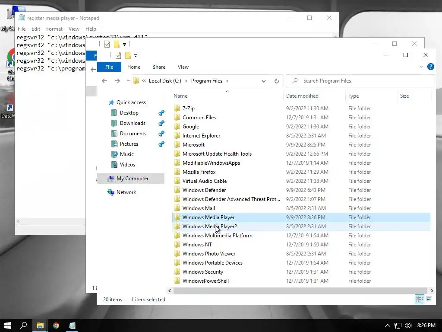Select Windows Photo Viewer folder
This screenshot has height=332, width=442.
point(301,253)
